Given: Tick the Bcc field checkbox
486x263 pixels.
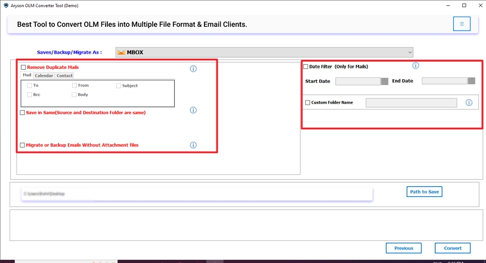Looking at the screenshot, I should [x=29, y=95].
